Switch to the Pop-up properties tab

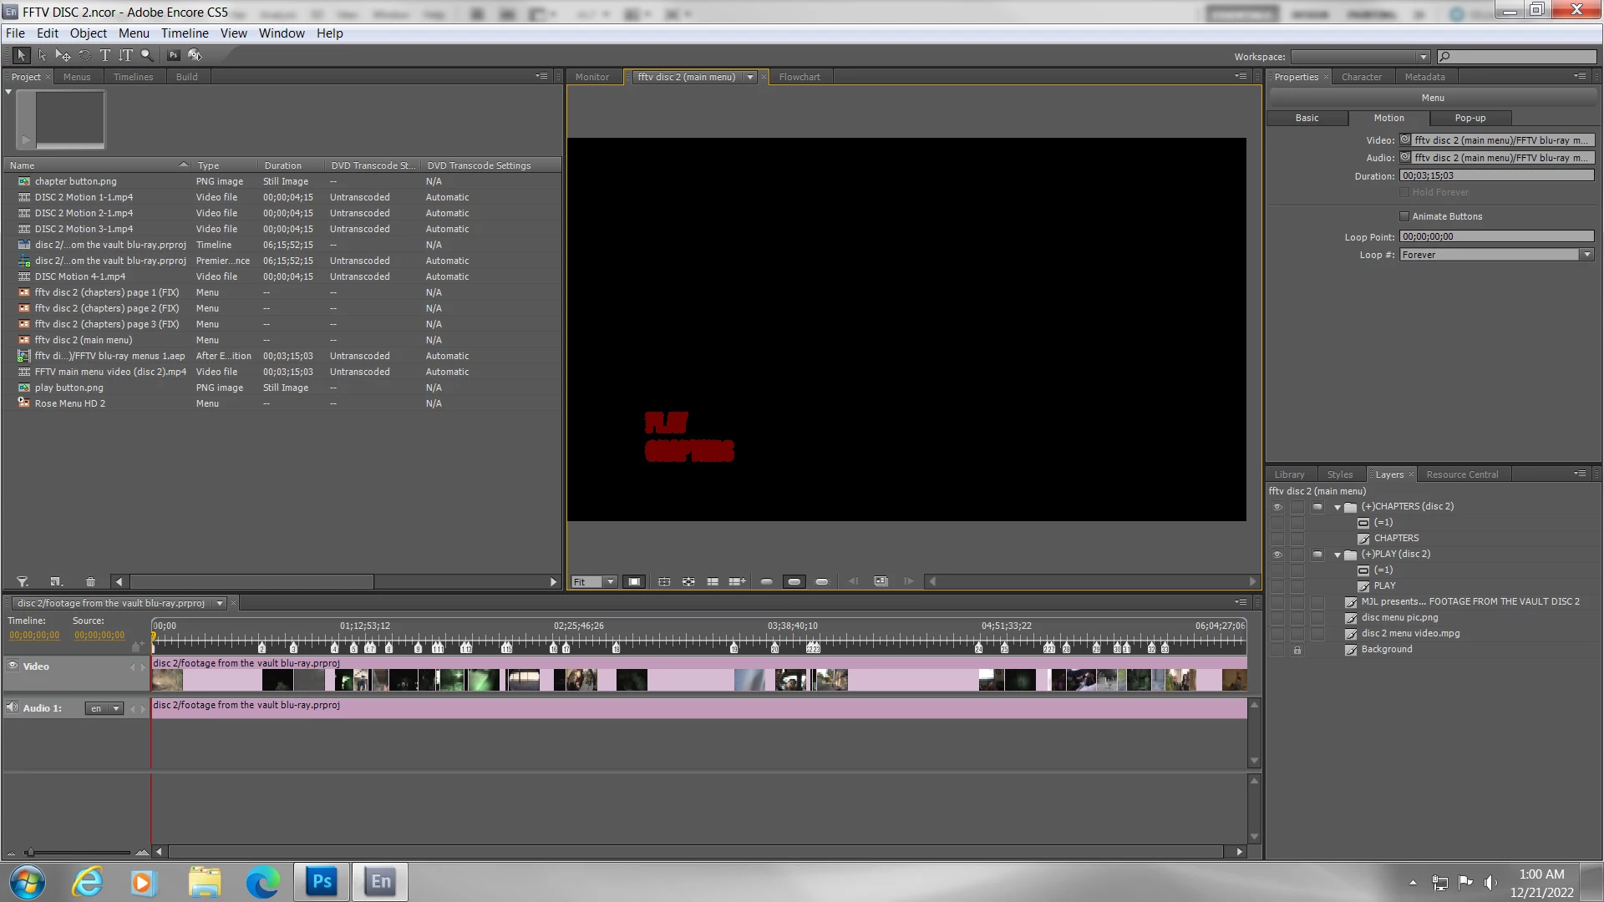pos(1469,118)
